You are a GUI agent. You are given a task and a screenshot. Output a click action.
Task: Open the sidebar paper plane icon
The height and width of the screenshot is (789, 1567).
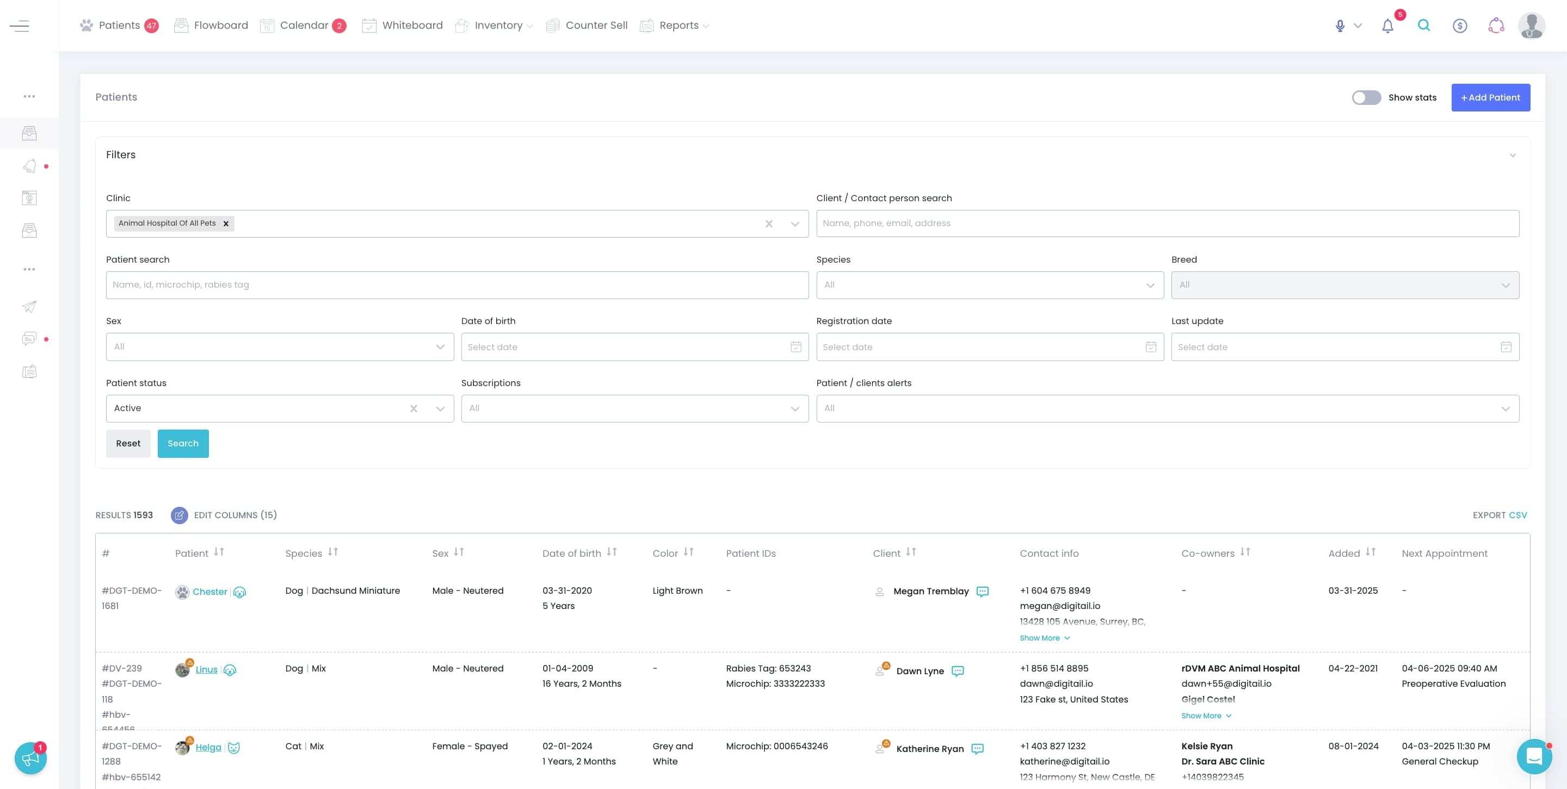pyautogui.click(x=29, y=306)
